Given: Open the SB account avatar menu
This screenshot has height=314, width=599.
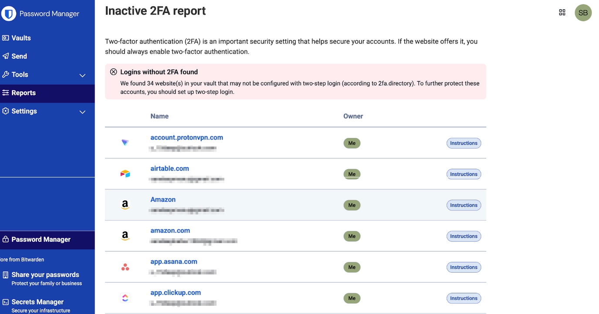Looking at the screenshot, I should (583, 13).
